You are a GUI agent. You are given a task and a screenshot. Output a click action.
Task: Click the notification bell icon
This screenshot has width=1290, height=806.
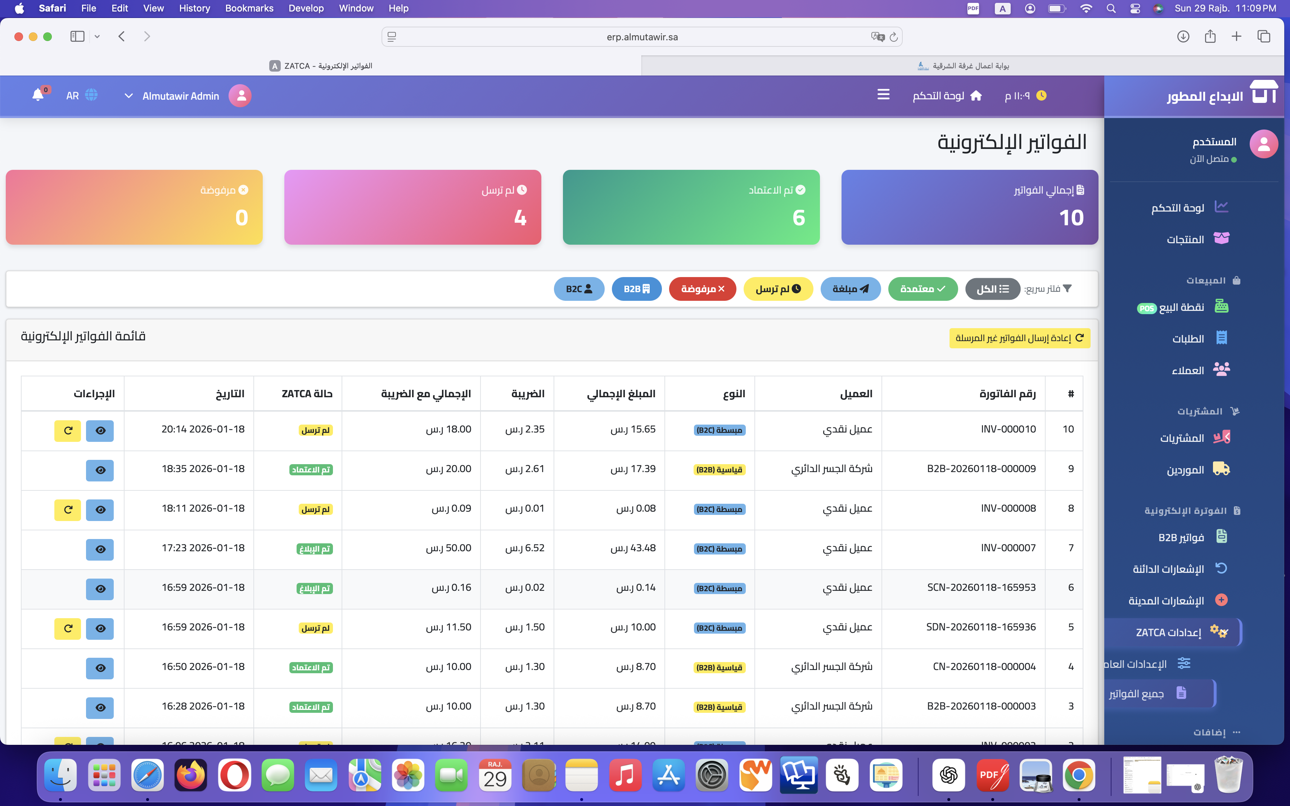pyautogui.click(x=38, y=95)
